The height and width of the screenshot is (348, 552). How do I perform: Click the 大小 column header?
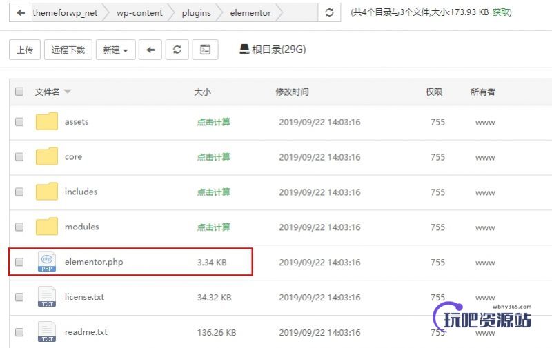pyautogui.click(x=202, y=92)
